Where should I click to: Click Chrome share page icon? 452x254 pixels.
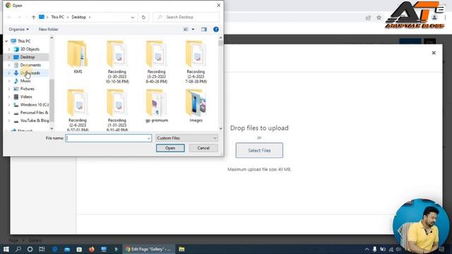[x=368, y=18]
